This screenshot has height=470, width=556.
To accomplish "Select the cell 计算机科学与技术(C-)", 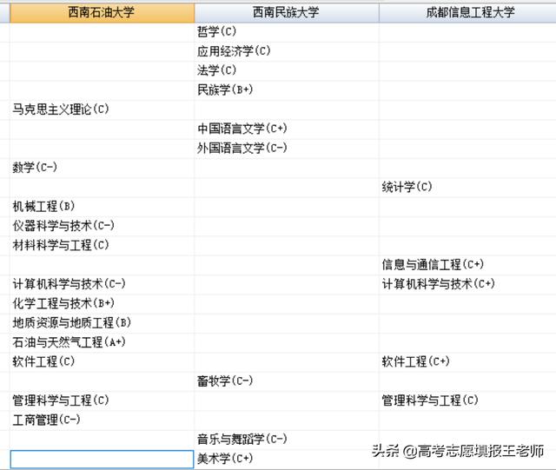I will (x=103, y=284).
